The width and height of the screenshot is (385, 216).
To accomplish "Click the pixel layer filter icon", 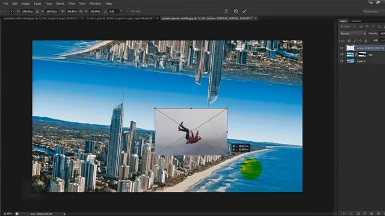I will 361,26.
